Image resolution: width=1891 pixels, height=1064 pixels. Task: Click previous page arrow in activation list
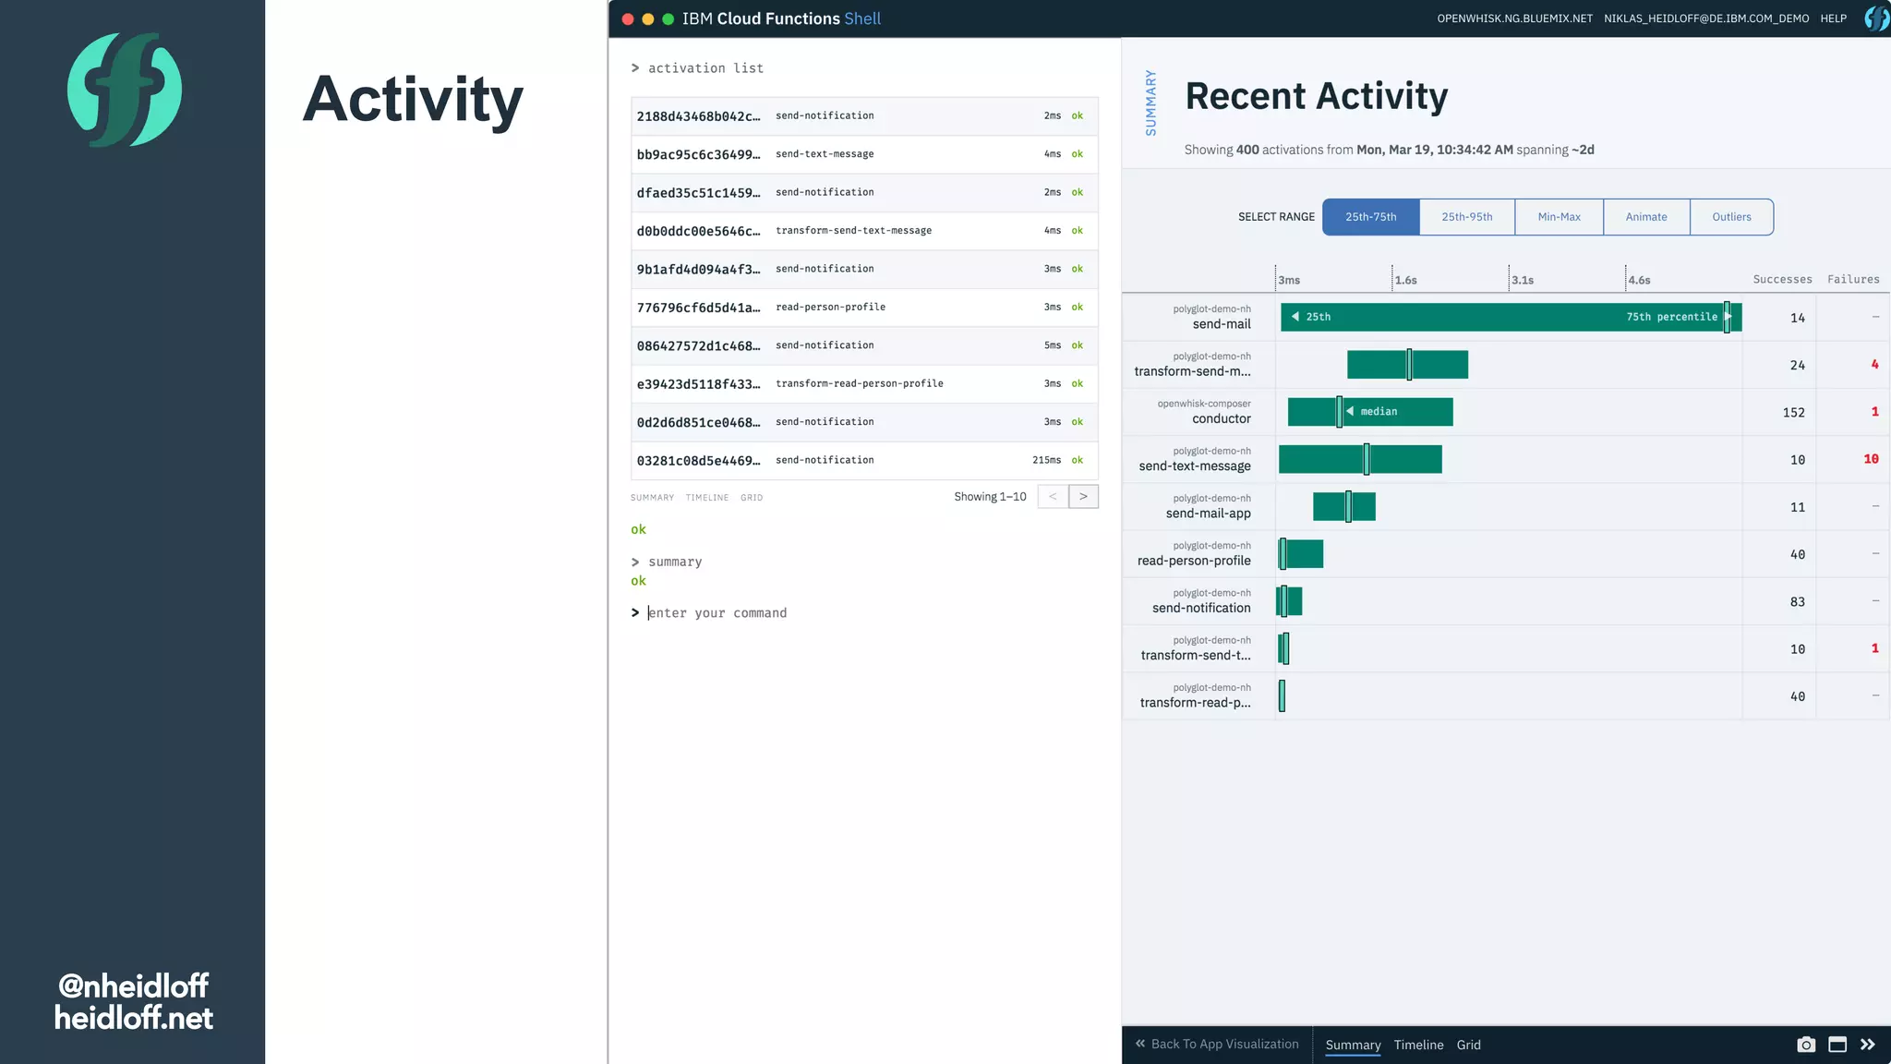(1053, 497)
